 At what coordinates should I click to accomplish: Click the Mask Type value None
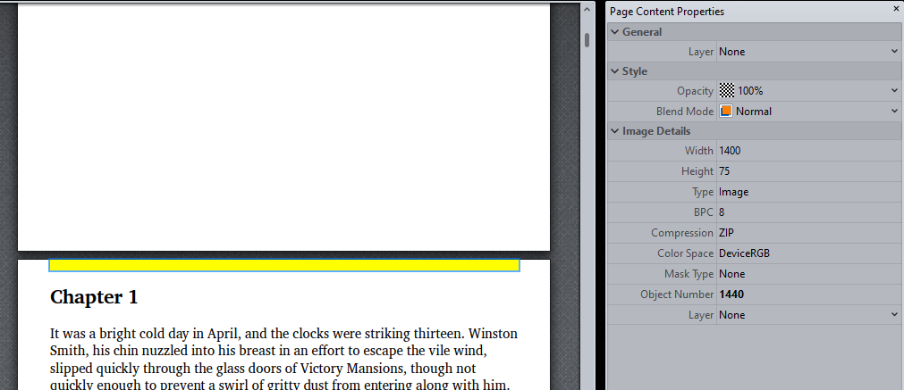[x=732, y=274]
